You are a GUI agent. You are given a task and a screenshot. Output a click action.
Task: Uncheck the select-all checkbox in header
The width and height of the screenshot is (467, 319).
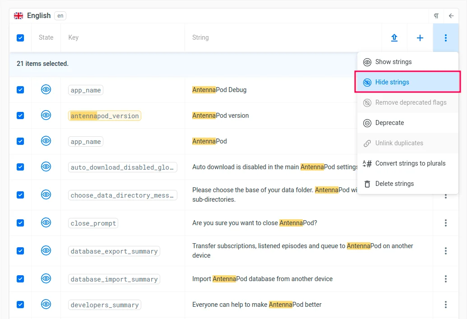[x=20, y=38]
